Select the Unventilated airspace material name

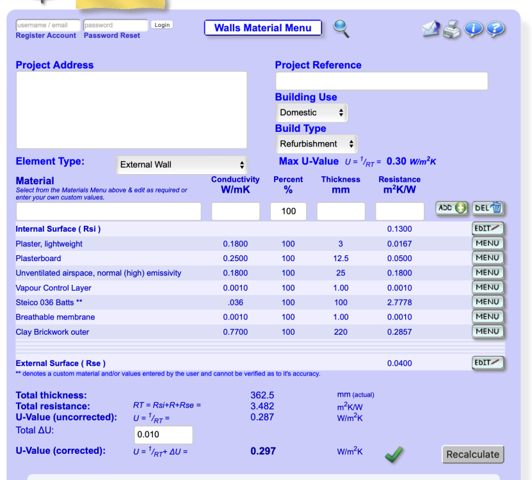tap(99, 273)
